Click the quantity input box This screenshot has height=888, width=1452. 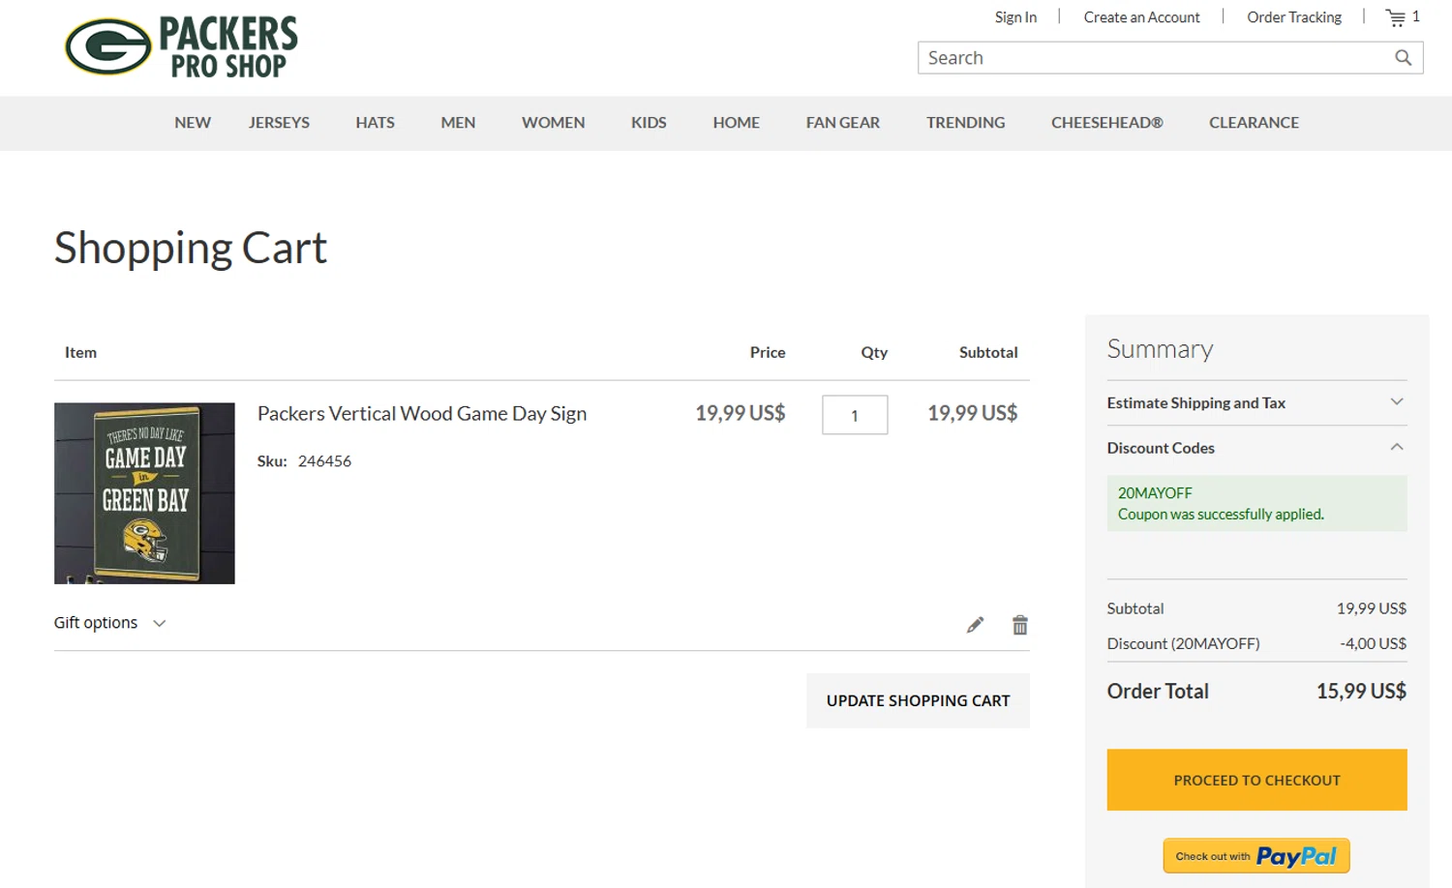tap(855, 415)
